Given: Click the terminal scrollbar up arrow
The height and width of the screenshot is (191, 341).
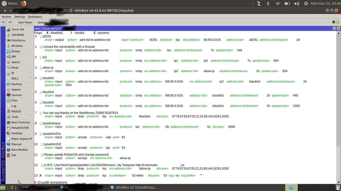Looking at the screenshot, I should (339, 33).
